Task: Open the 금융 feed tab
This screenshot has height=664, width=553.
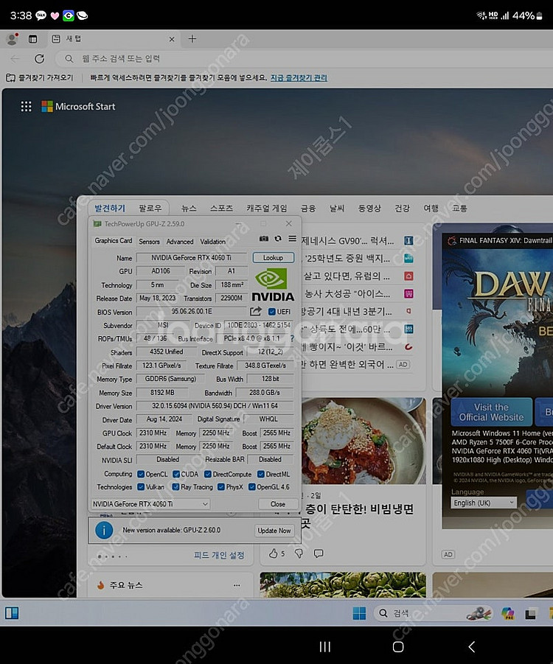Action: pyautogui.click(x=308, y=208)
